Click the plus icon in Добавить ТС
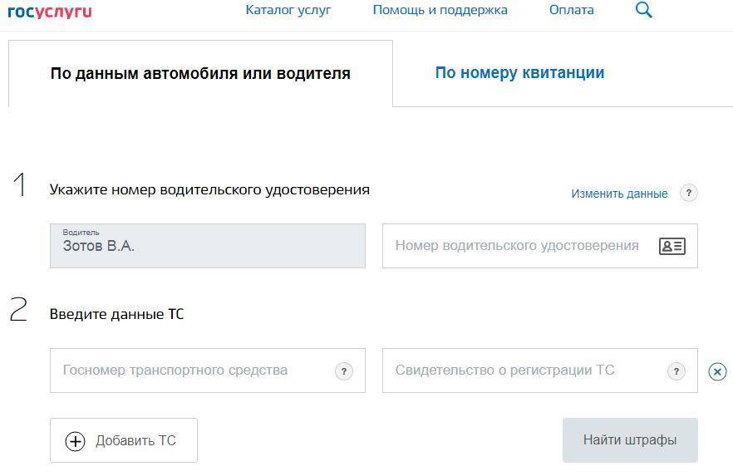Viewport: 733px width, 476px height. point(76,441)
